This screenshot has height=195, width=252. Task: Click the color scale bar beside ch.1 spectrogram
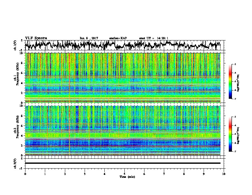(230, 82)
